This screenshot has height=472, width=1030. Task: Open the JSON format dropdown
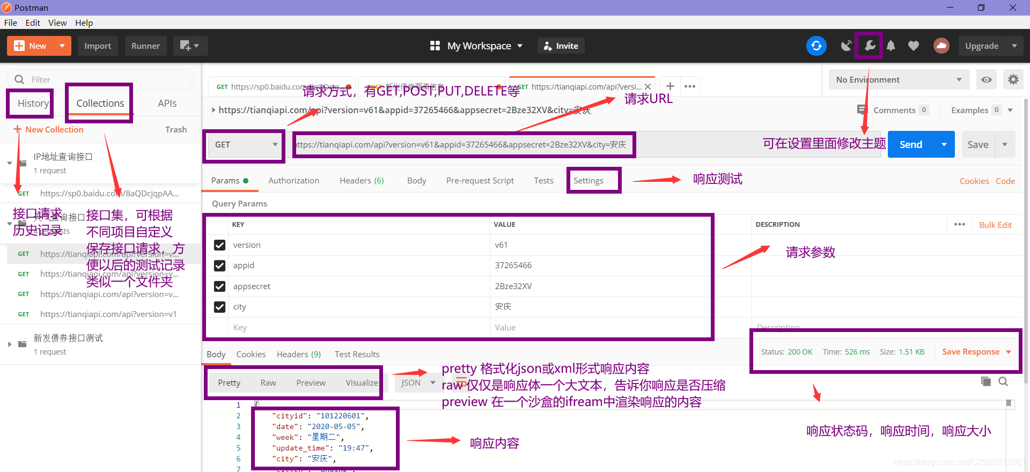tap(418, 382)
